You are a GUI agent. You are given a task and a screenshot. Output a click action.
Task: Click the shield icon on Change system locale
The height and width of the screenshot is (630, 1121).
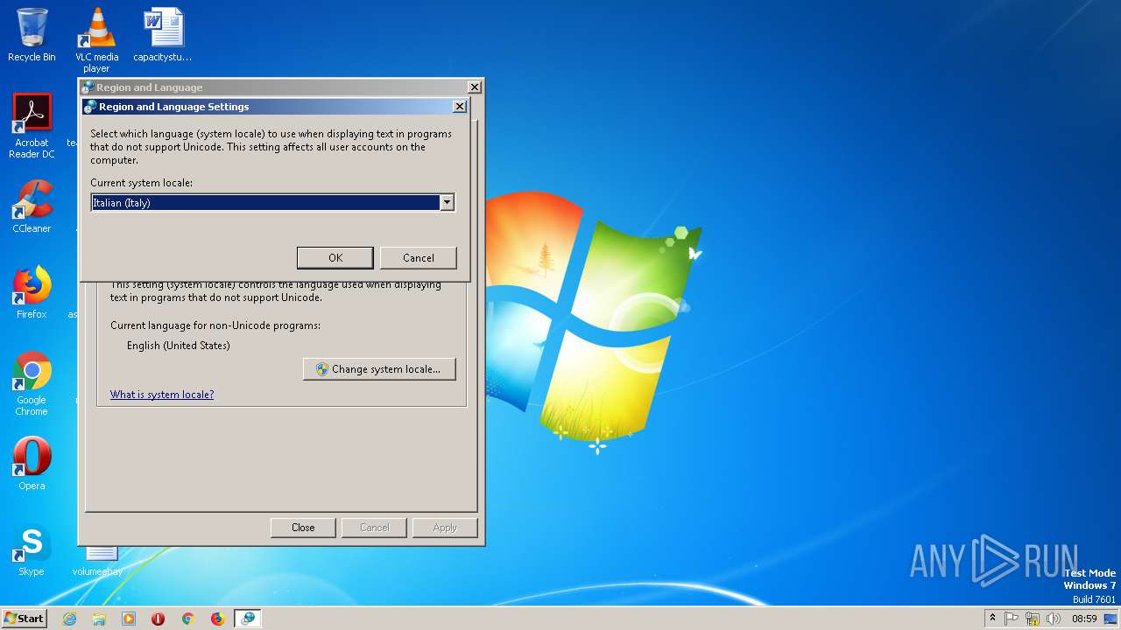point(321,369)
